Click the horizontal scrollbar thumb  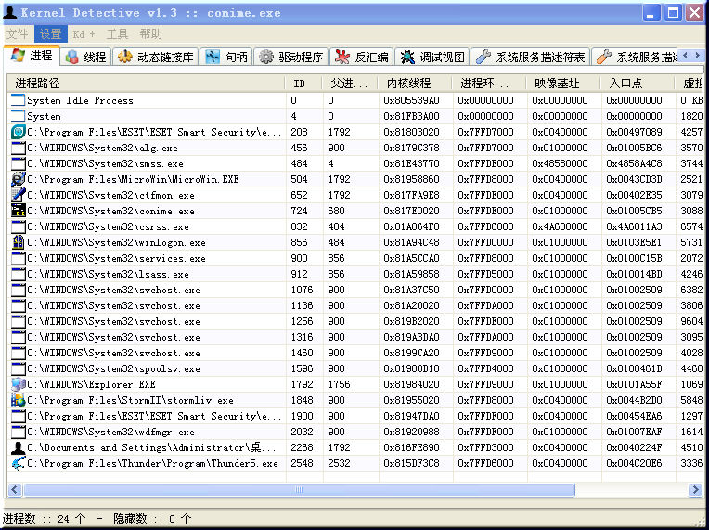(x=299, y=489)
